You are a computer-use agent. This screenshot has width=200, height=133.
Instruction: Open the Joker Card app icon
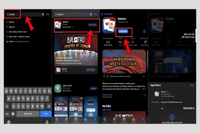[58, 88]
